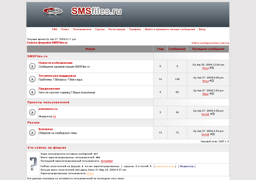This screenshot has width=256, height=180.
Task: View latest post icon next to Иван
Action: (x=212, y=93)
